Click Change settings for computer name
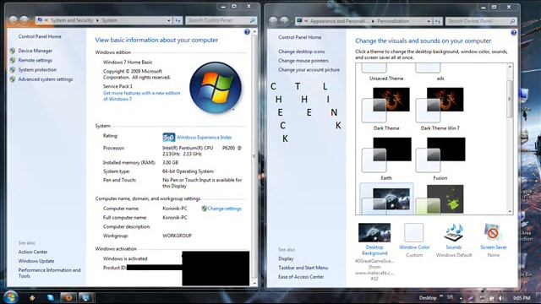This screenshot has height=304, width=541. [224, 209]
